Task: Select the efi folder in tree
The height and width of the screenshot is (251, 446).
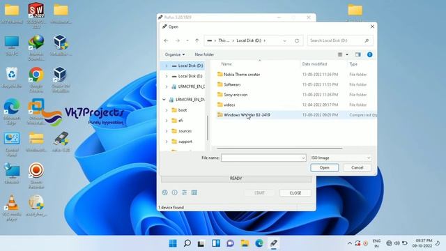Action: pos(180,121)
